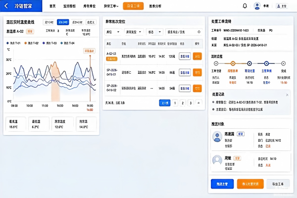The height and width of the screenshot is (198, 297).
Task: Toggle the 测点 T-02 legend series
Action: 32,43
